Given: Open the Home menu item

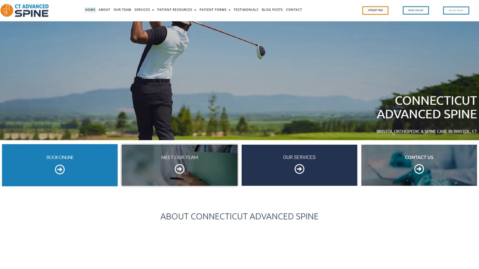Looking at the screenshot, I should point(90,10).
